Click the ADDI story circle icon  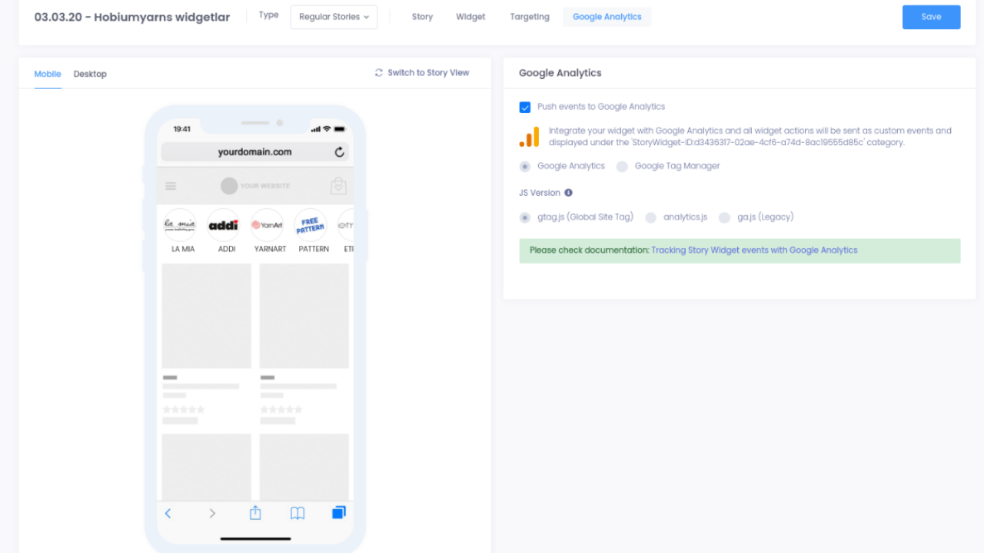224,225
